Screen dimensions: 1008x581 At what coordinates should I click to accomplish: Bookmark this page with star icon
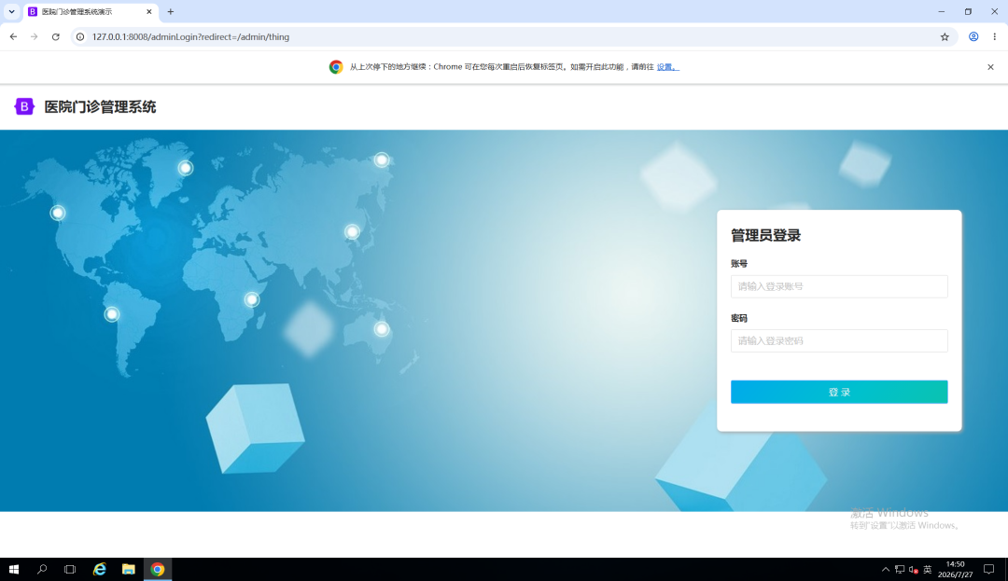(x=945, y=37)
